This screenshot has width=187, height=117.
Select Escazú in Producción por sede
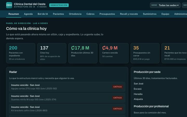(x=137, y=89)
